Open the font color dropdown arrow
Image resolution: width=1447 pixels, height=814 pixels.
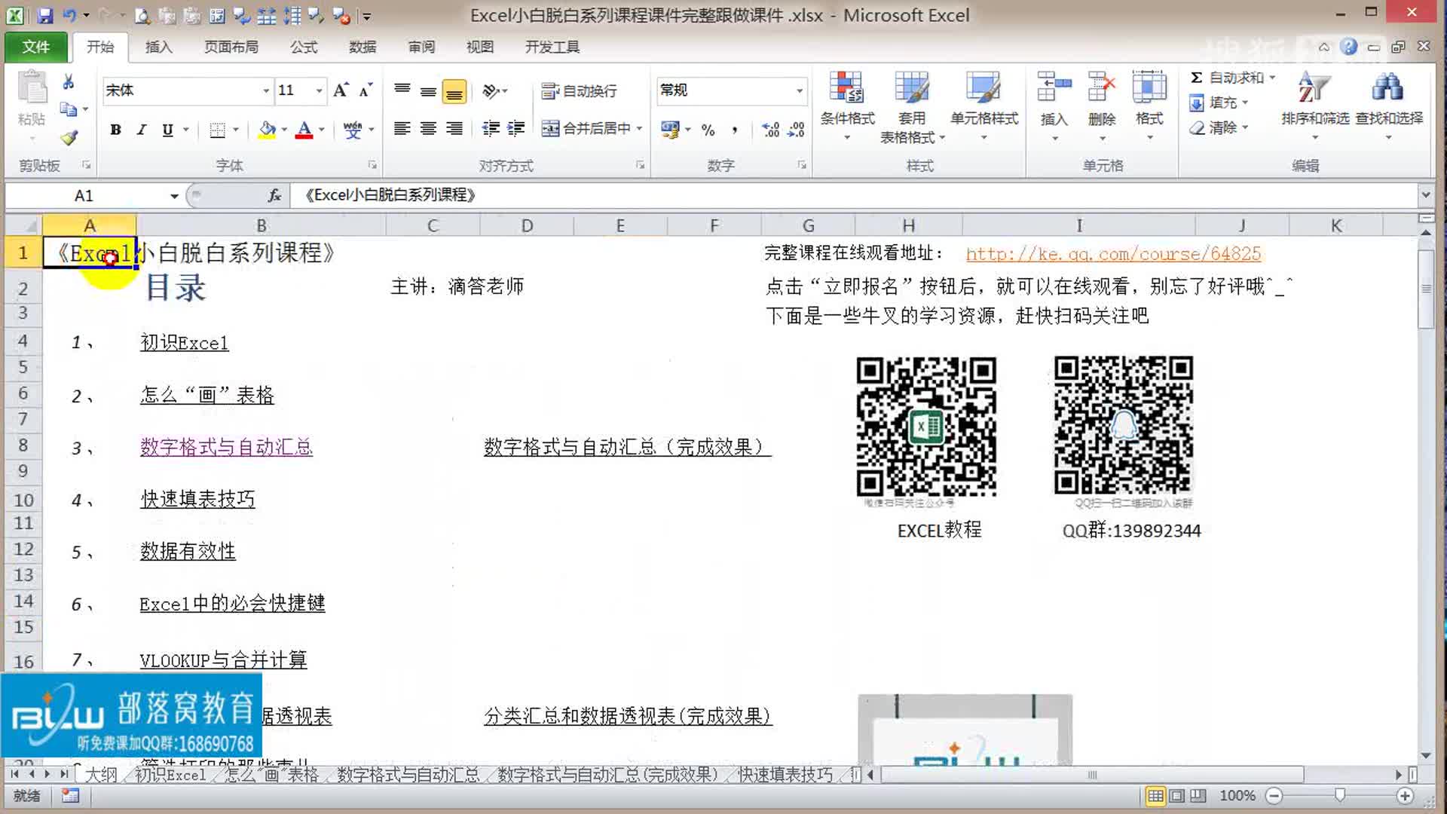[322, 130]
